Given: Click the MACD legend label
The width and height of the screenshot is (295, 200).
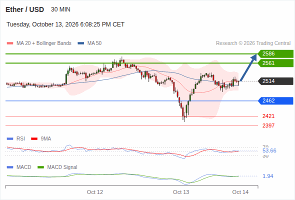Looking at the screenshot, I should click(x=24, y=167).
